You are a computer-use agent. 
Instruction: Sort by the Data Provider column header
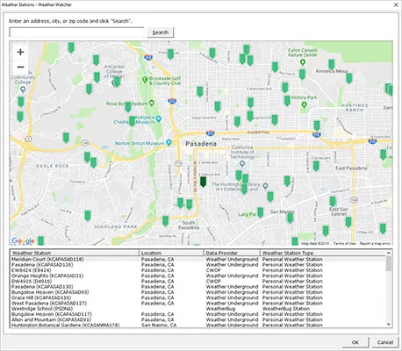click(232, 253)
